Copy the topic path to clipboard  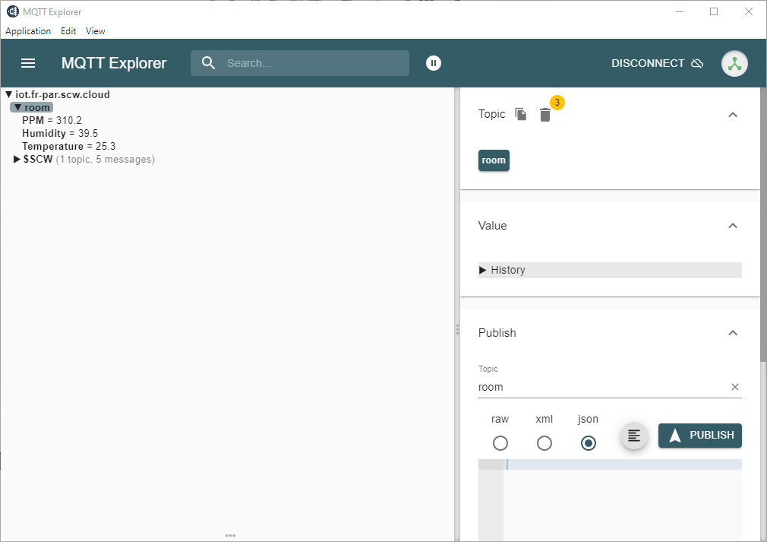(521, 114)
